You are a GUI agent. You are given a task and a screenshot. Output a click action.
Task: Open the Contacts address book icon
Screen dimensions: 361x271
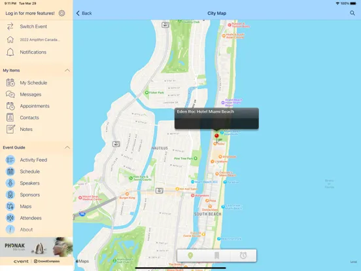point(10,118)
